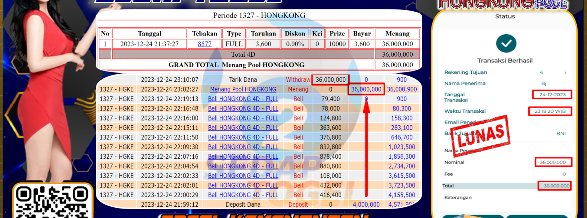
Task: Open Beli HONGKONG 4D link at 22:07:16
Action: 243,157
